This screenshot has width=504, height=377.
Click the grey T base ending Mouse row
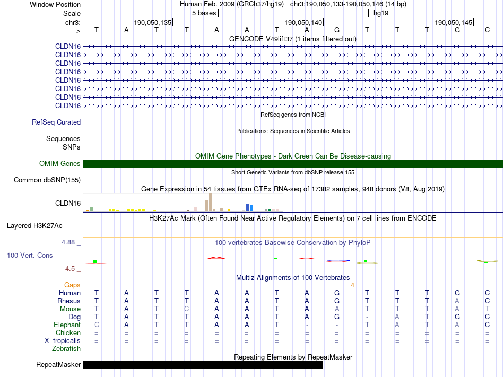pyautogui.click(x=487, y=309)
